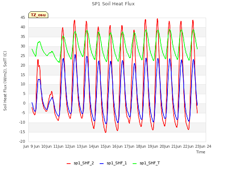
Task: Click the Jun 13 x-axis tick label
Action: pos(76,146)
